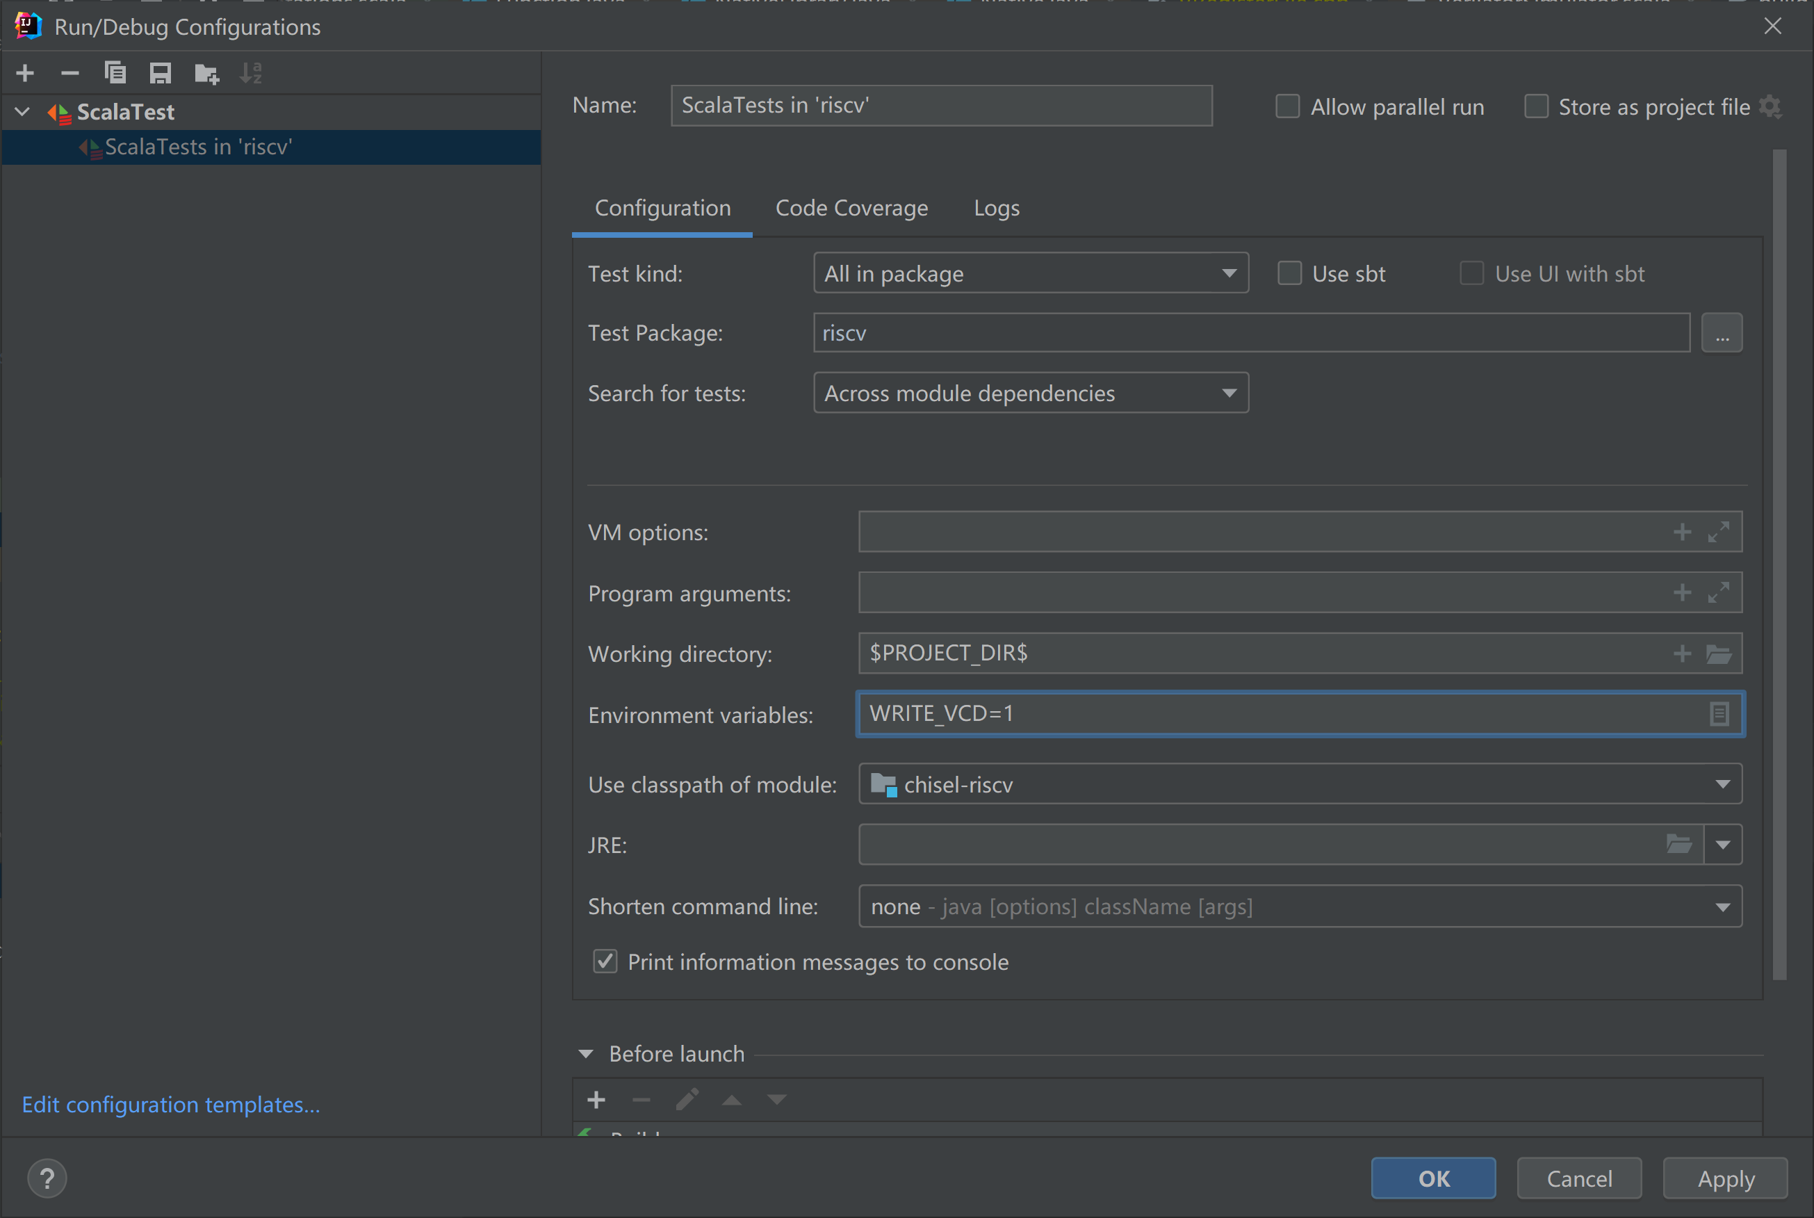Create a new configuration folder
This screenshot has height=1218, width=1814.
pos(206,73)
